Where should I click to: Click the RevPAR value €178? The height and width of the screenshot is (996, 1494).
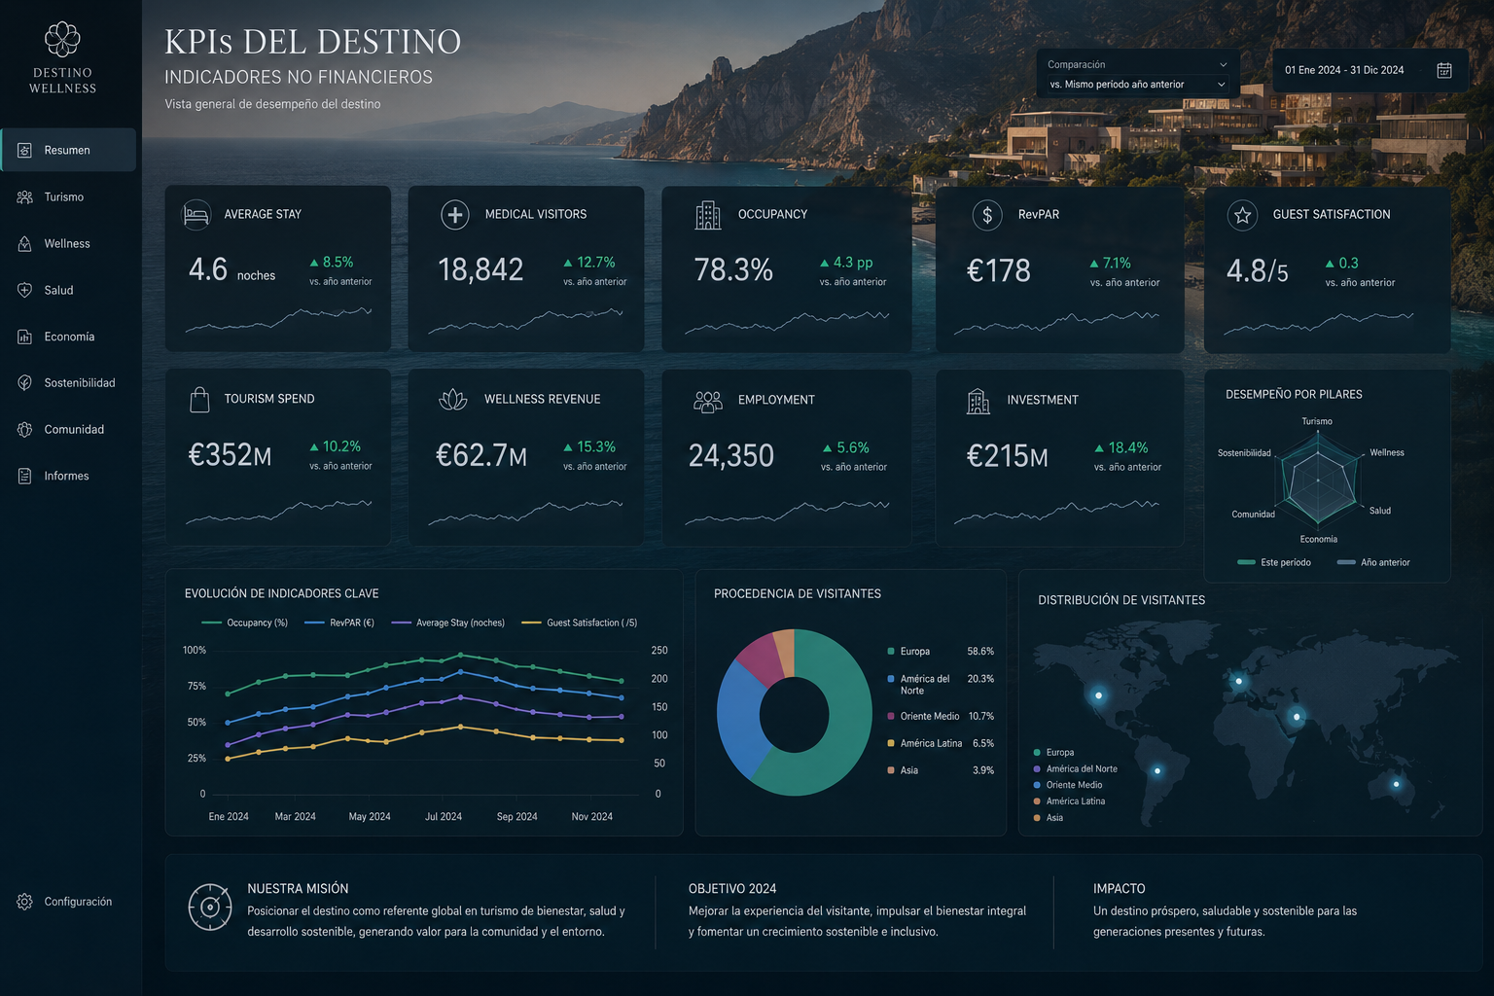[998, 270]
